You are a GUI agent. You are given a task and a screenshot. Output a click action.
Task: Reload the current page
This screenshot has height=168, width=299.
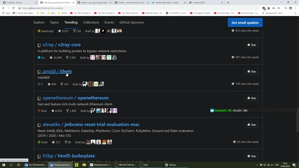[x=13, y=8]
